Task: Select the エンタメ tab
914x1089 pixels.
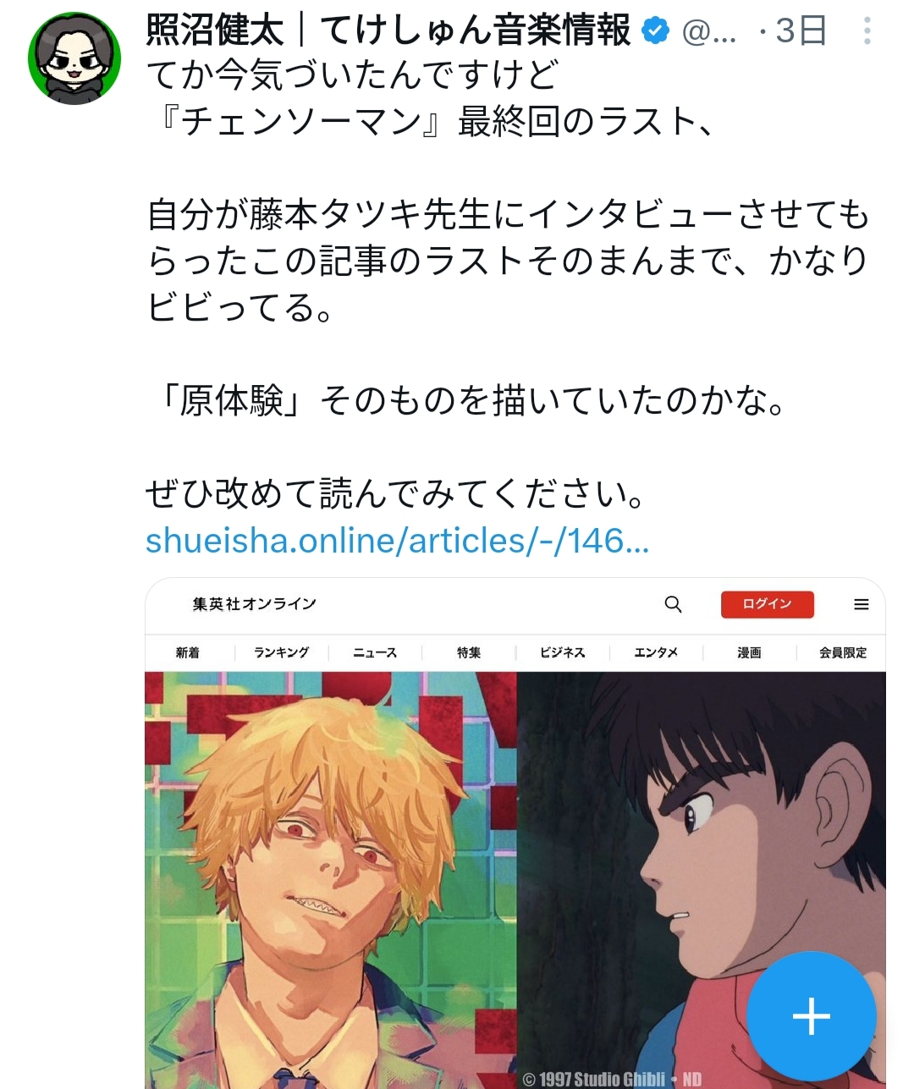Action: pyautogui.click(x=656, y=652)
